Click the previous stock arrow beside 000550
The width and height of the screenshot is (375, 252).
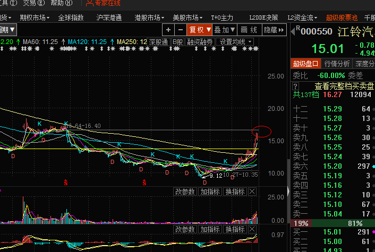coord(293,31)
